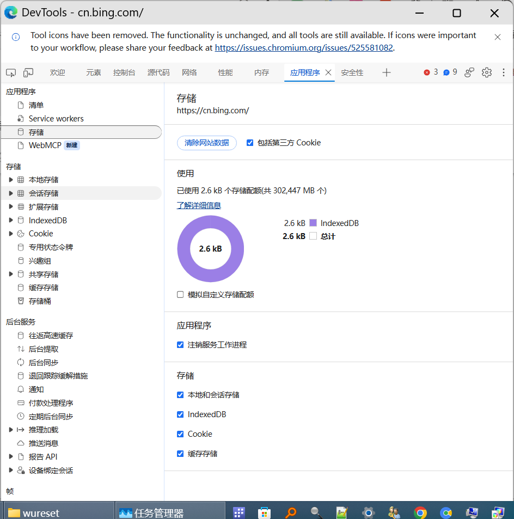Dismiss the tool icons info banner

point(498,37)
